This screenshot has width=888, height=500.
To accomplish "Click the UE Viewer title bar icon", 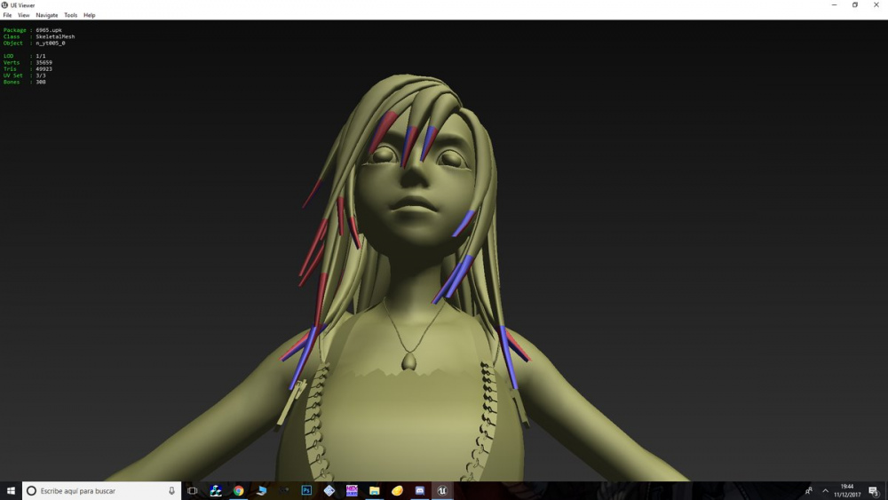I will click(4, 5).
